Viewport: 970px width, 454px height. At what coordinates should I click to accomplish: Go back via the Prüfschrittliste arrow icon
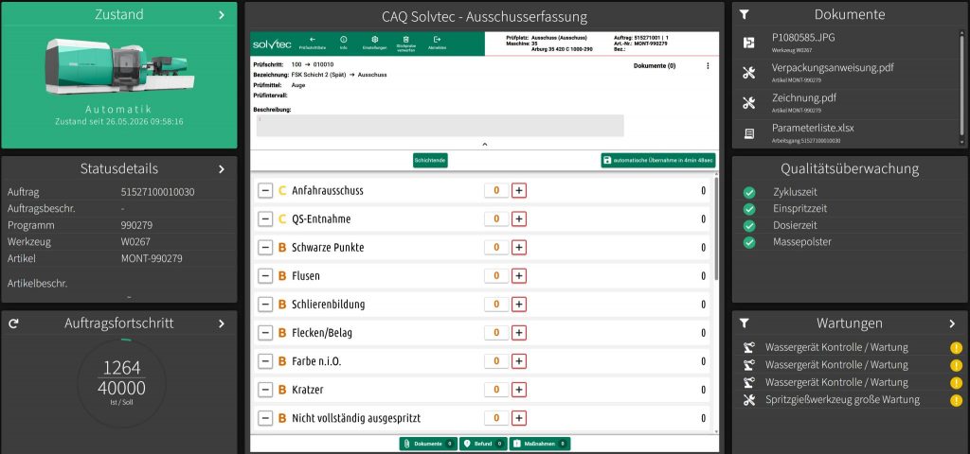(313, 40)
